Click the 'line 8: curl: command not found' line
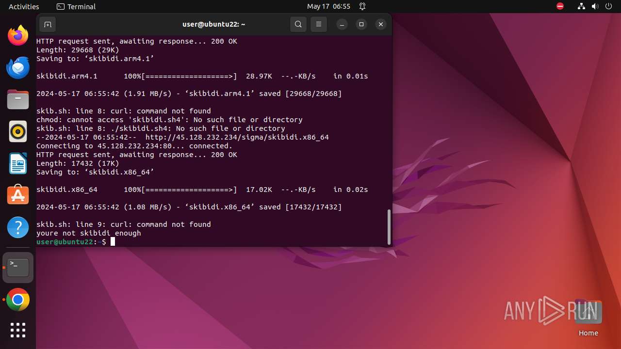Screen dimensions: 621x349 click(x=124, y=111)
